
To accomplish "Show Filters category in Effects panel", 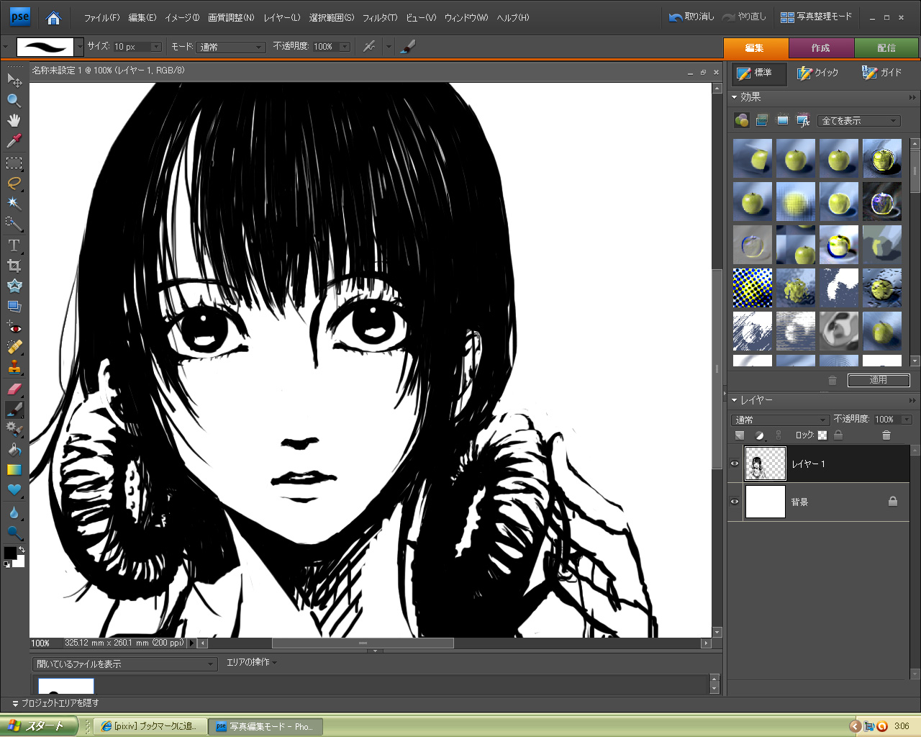I will 741,120.
